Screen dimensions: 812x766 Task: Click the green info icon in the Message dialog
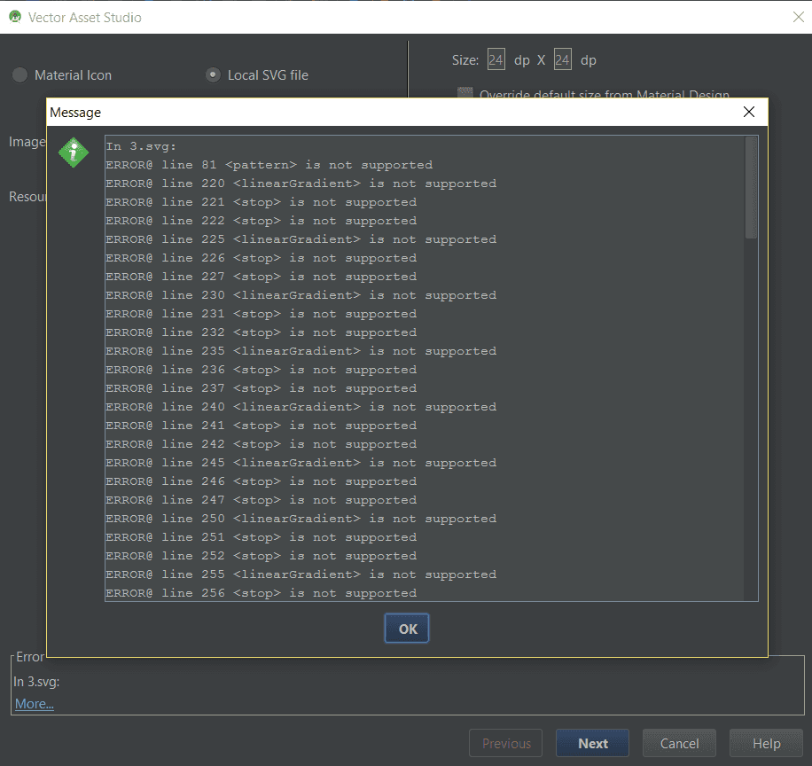pyautogui.click(x=73, y=152)
